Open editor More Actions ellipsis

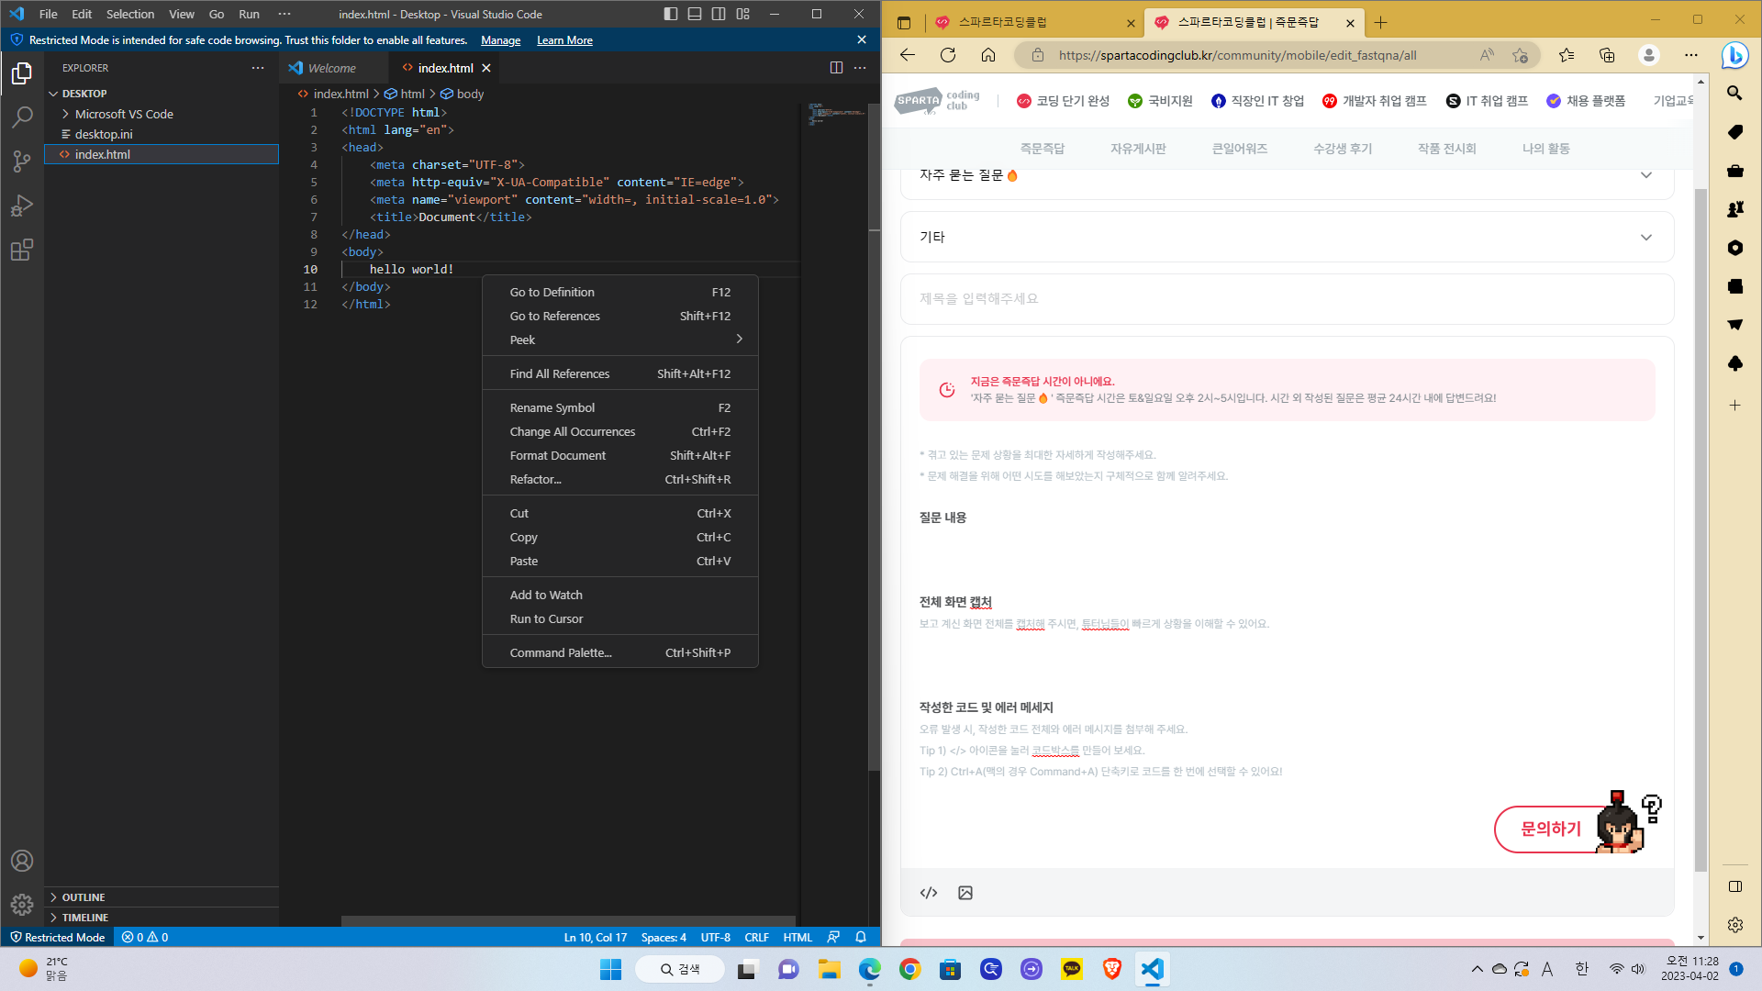(x=860, y=68)
